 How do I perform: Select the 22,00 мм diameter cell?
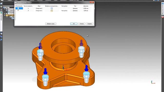(x=86, y=8)
